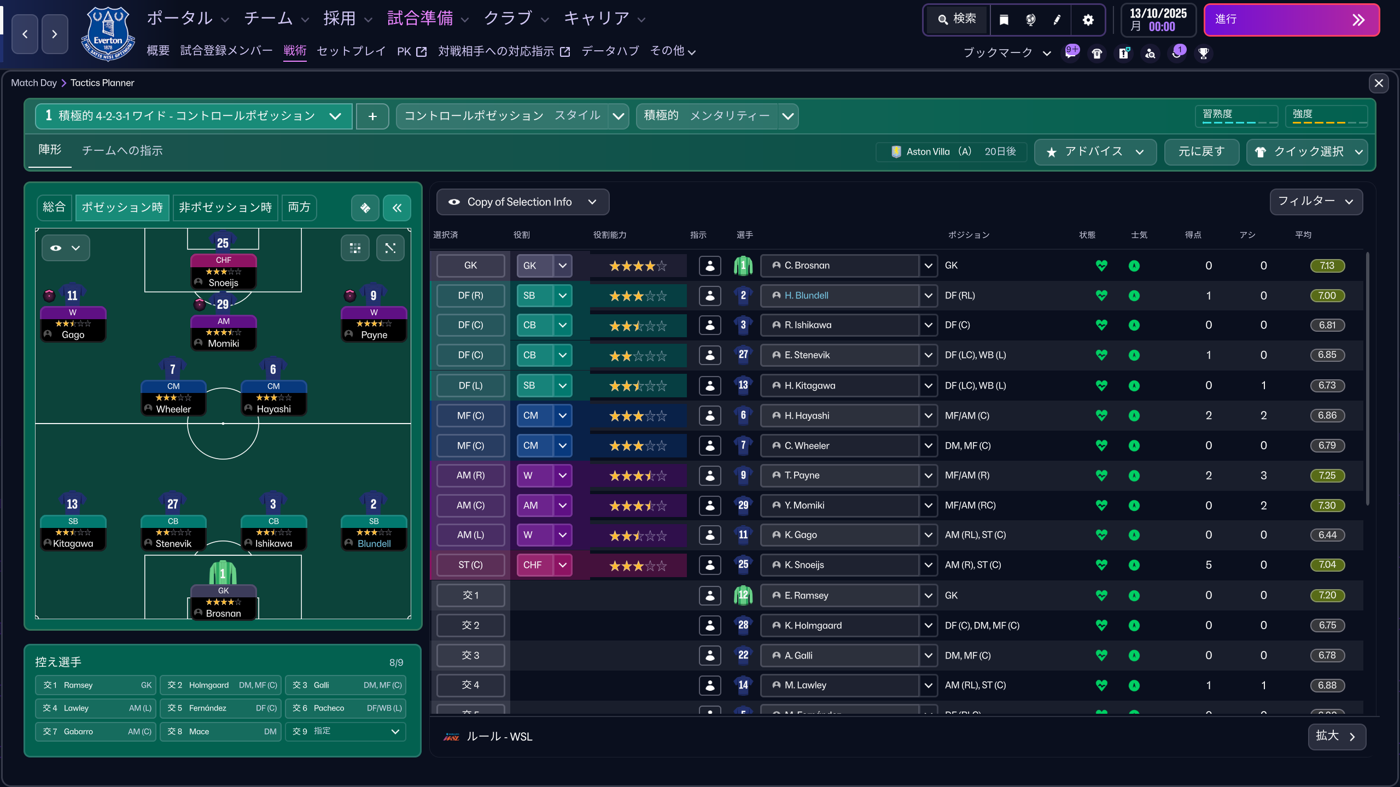Open the bookmark flag icon in top toolbar

coord(1004,20)
